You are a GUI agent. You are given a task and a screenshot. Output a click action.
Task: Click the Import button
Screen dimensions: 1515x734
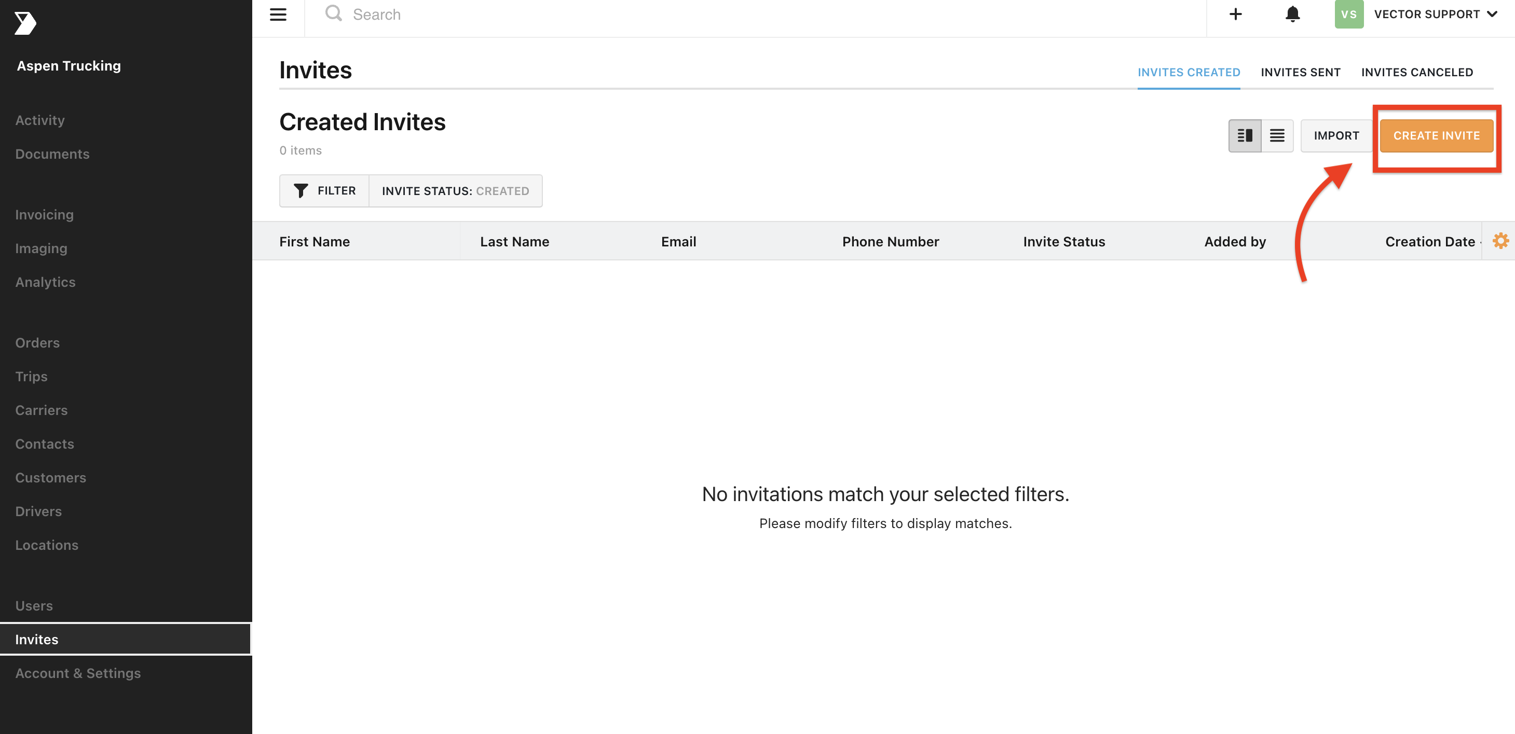[1336, 136]
